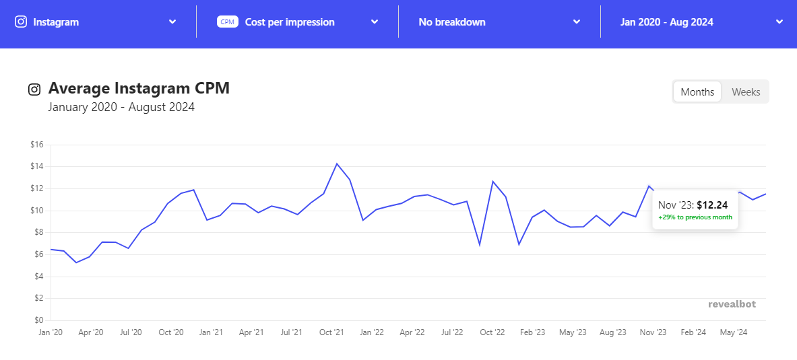797x360 pixels.
Task: Click the Oct '21 peak on the line
Action: pos(336,164)
